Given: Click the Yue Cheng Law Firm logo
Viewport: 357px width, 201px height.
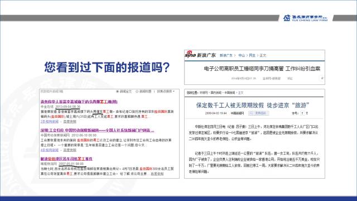Looking at the screenshot, I should (x=305, y=18).
